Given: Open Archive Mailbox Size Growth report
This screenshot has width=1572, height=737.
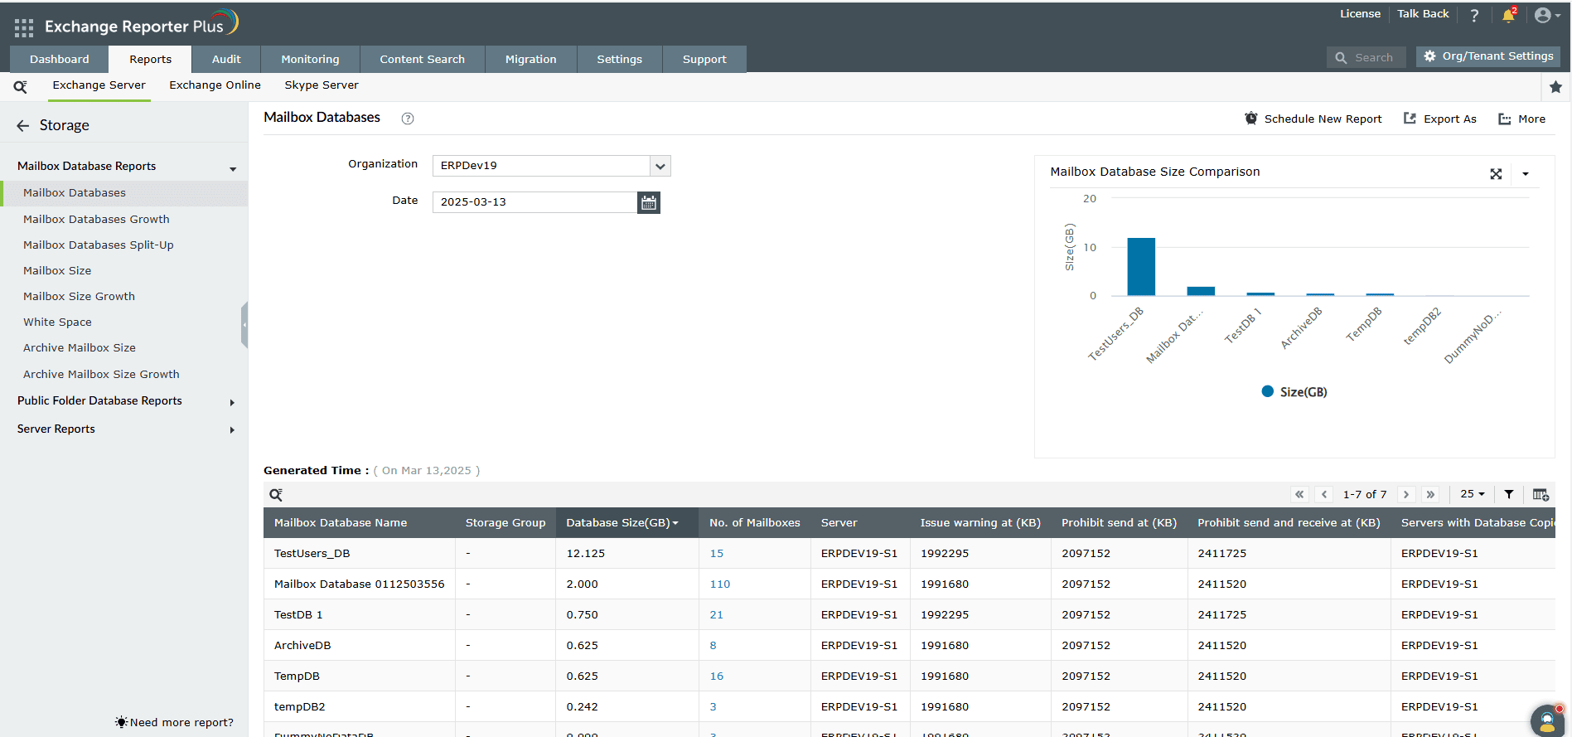Looking at the screenshot, I should pos(101,375).
